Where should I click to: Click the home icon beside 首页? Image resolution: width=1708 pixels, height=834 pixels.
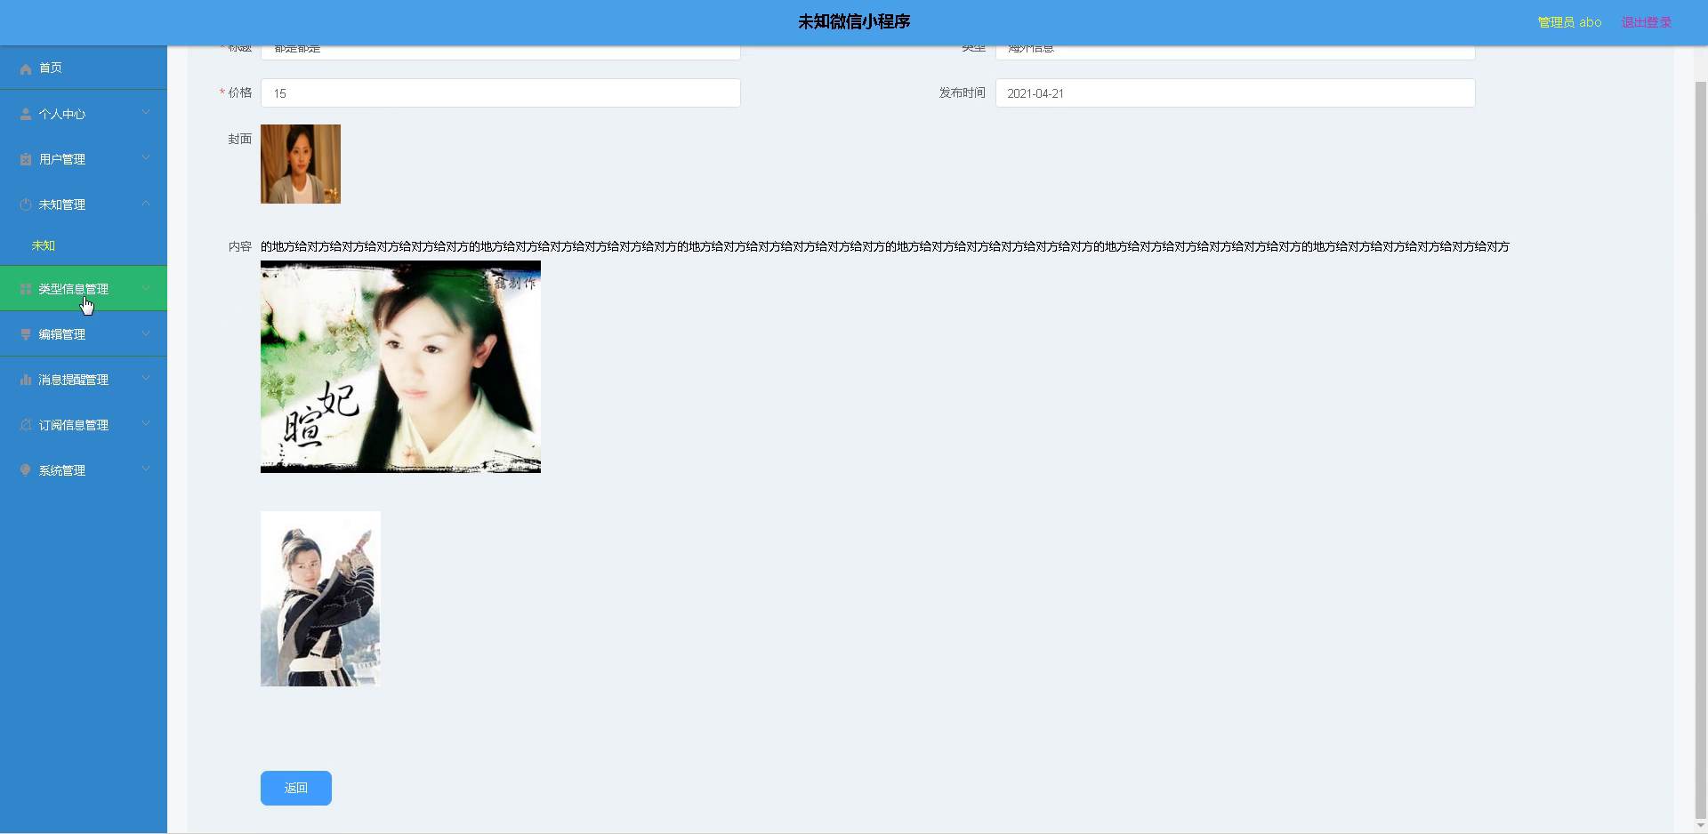[x=26, y=68]
